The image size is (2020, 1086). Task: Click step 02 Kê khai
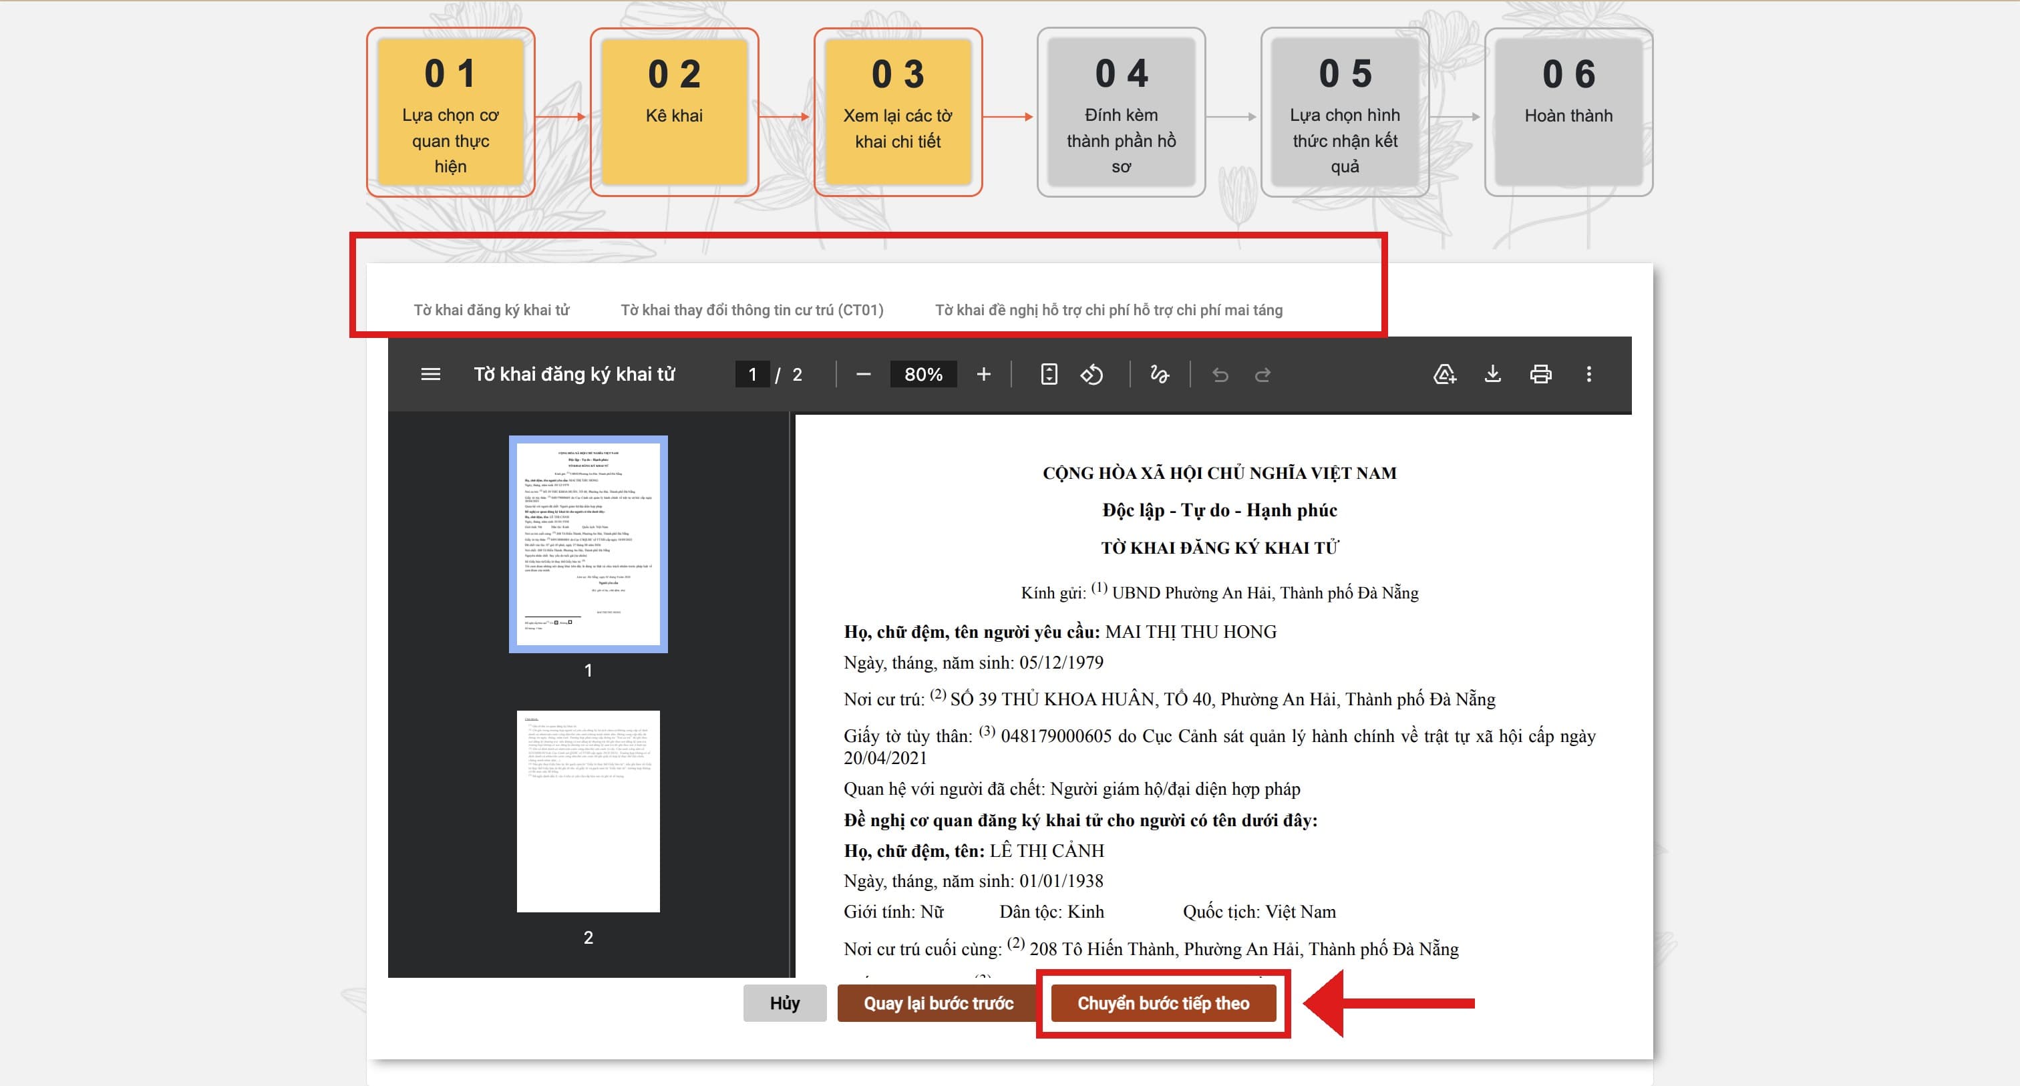(x=673, y=112)
